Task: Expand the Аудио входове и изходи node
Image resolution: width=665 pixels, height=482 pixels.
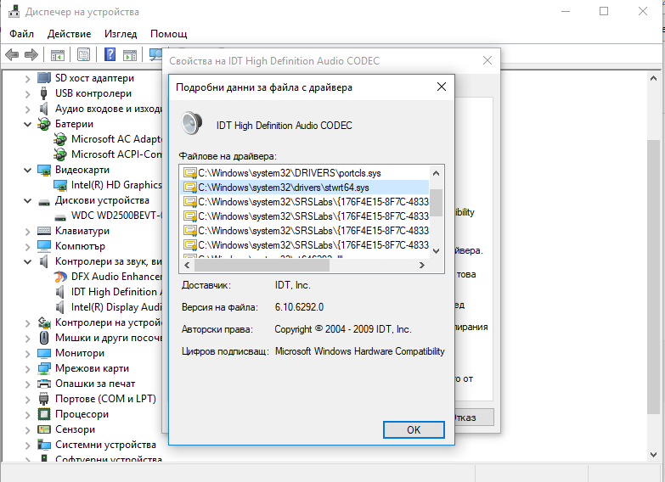Action: 27,109
